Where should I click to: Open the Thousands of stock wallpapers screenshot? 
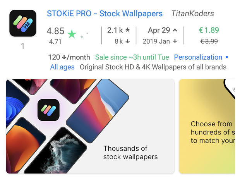pos(90,126)
